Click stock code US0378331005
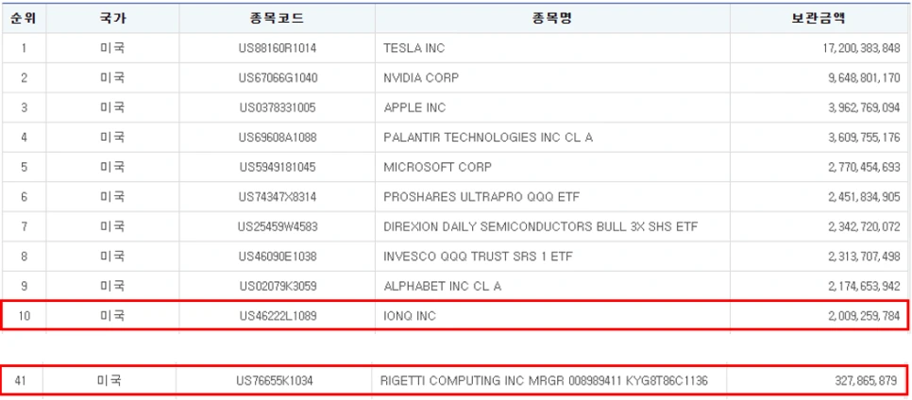912x400 pixels. point(278,108)
